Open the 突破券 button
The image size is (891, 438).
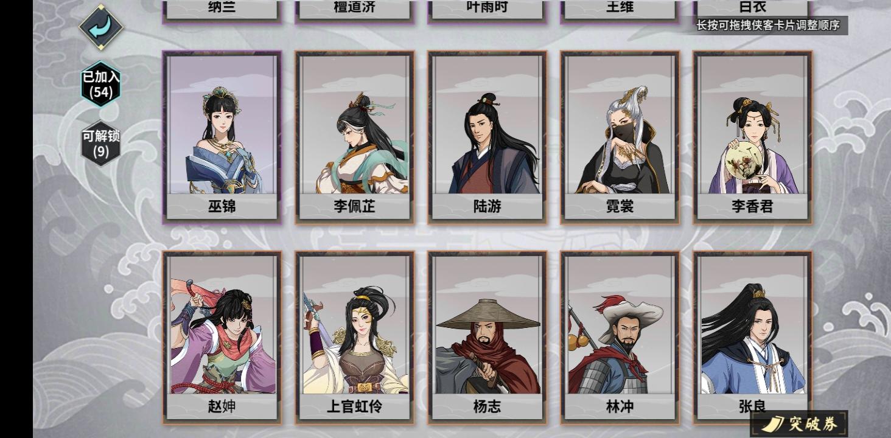[x=798, y=423]
